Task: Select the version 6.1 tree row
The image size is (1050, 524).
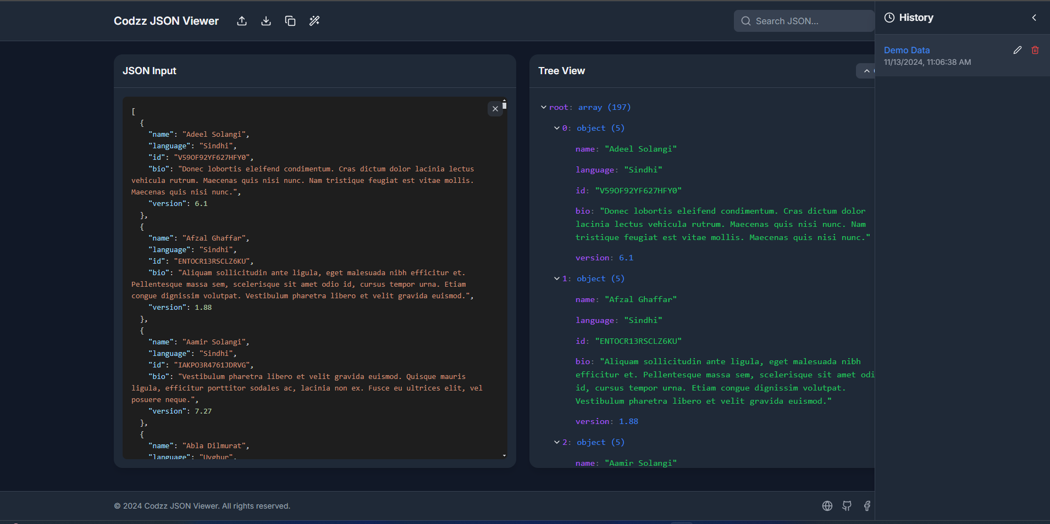Action: [x=604, y=258]
